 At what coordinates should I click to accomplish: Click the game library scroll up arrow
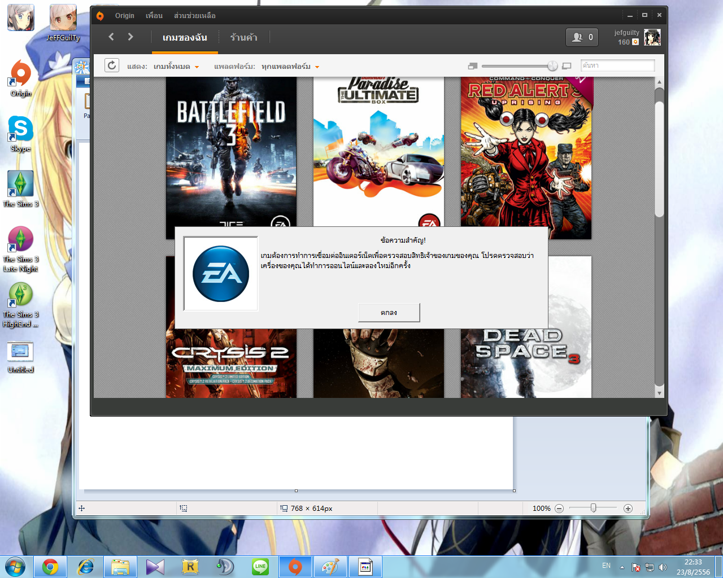click(659, 82)
